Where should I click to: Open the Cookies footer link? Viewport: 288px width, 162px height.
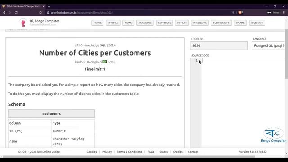[x=92, y=152]
